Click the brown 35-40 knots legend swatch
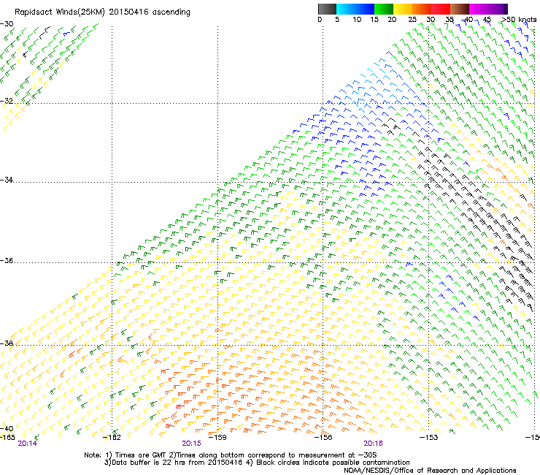 460,9
